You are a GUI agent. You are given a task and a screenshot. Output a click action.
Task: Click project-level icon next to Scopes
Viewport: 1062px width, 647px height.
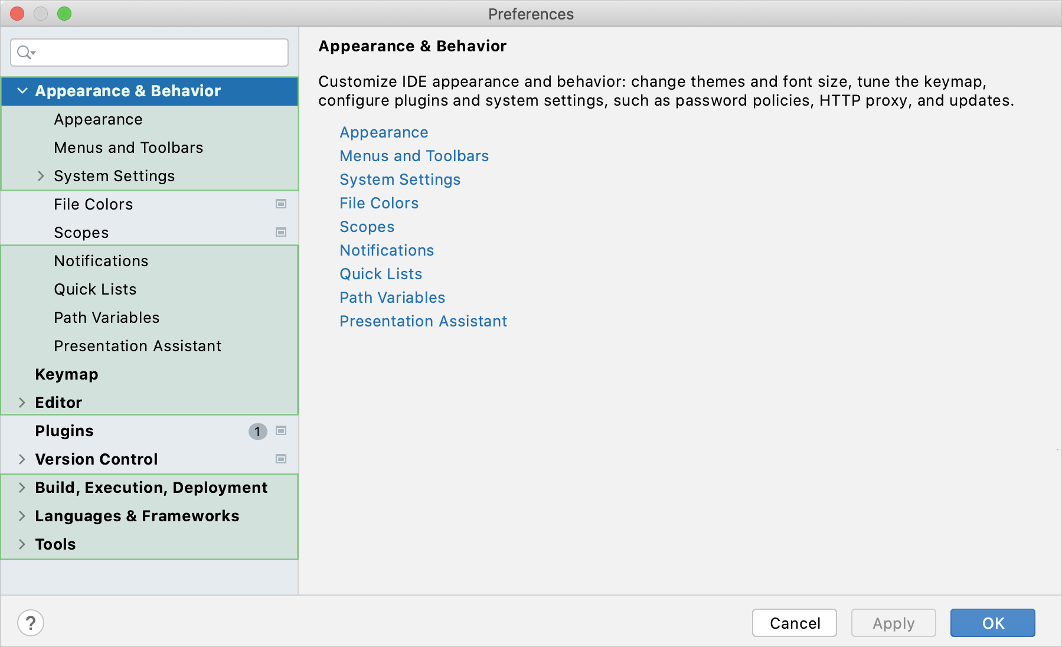coord(281,233)
